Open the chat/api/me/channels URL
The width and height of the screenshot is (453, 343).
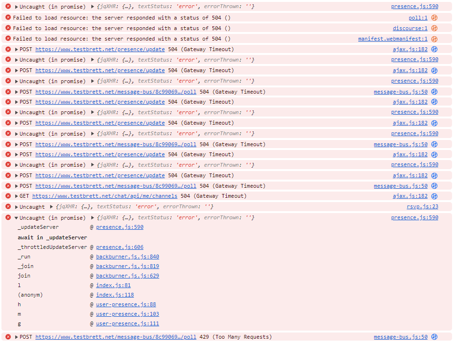105,196
